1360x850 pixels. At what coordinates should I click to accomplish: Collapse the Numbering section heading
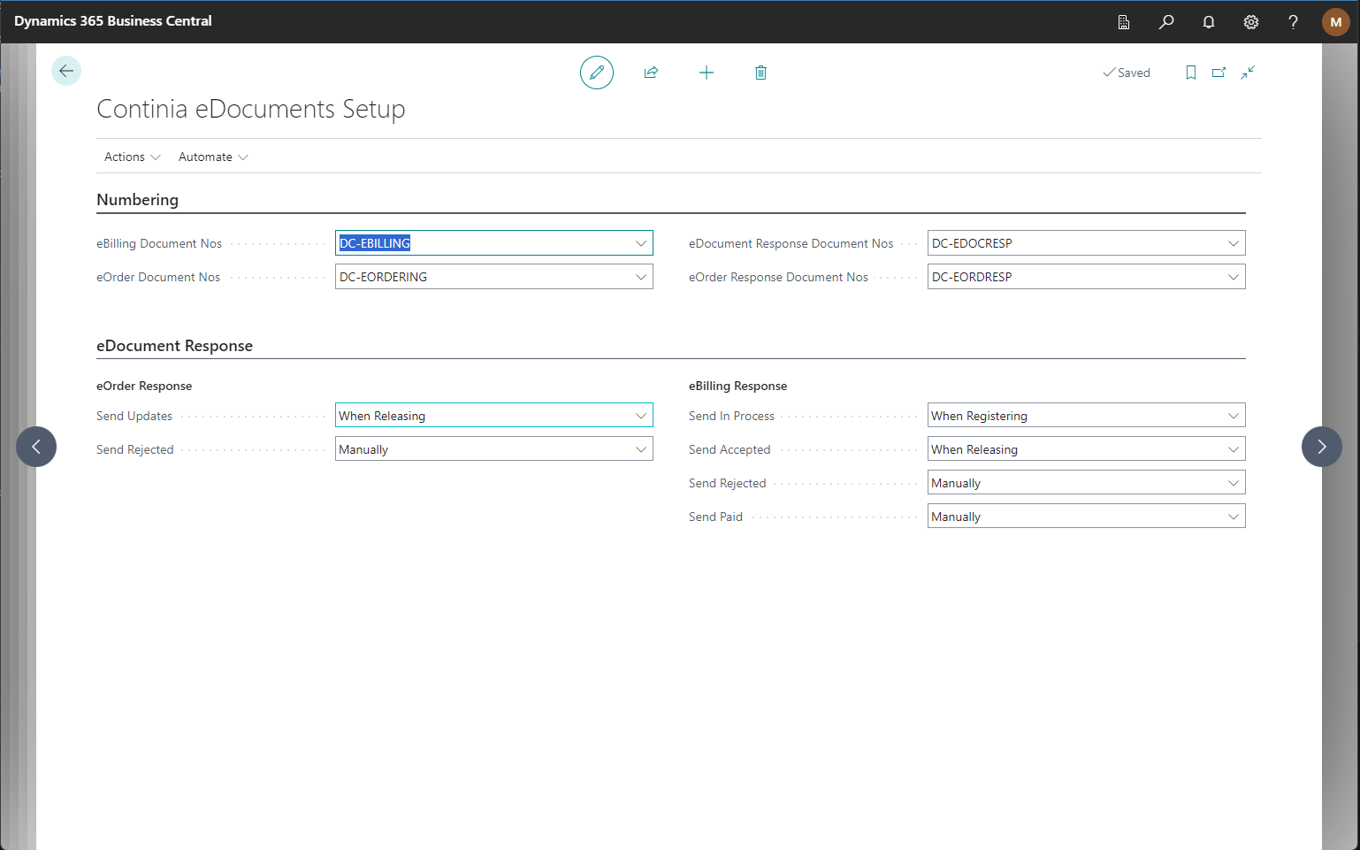(x=137, y=200)
